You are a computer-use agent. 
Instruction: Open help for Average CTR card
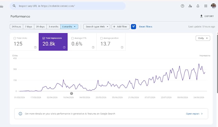tap(93, 47)
